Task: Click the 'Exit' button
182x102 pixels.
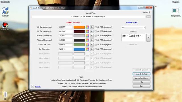Action: click(141, 86)
